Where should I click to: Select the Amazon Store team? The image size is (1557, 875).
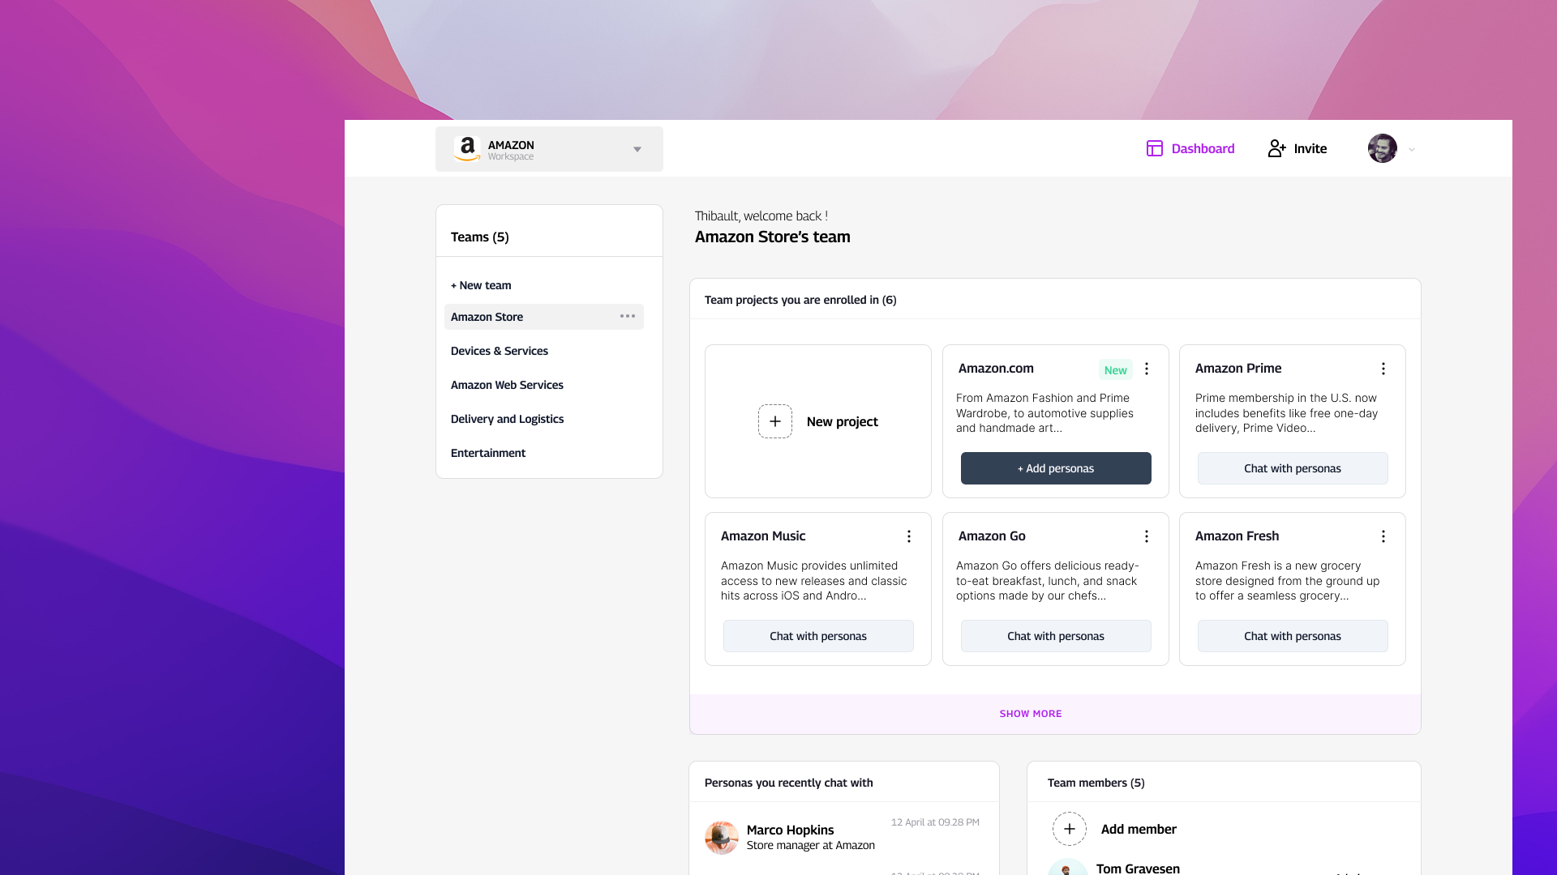[544, 317]
